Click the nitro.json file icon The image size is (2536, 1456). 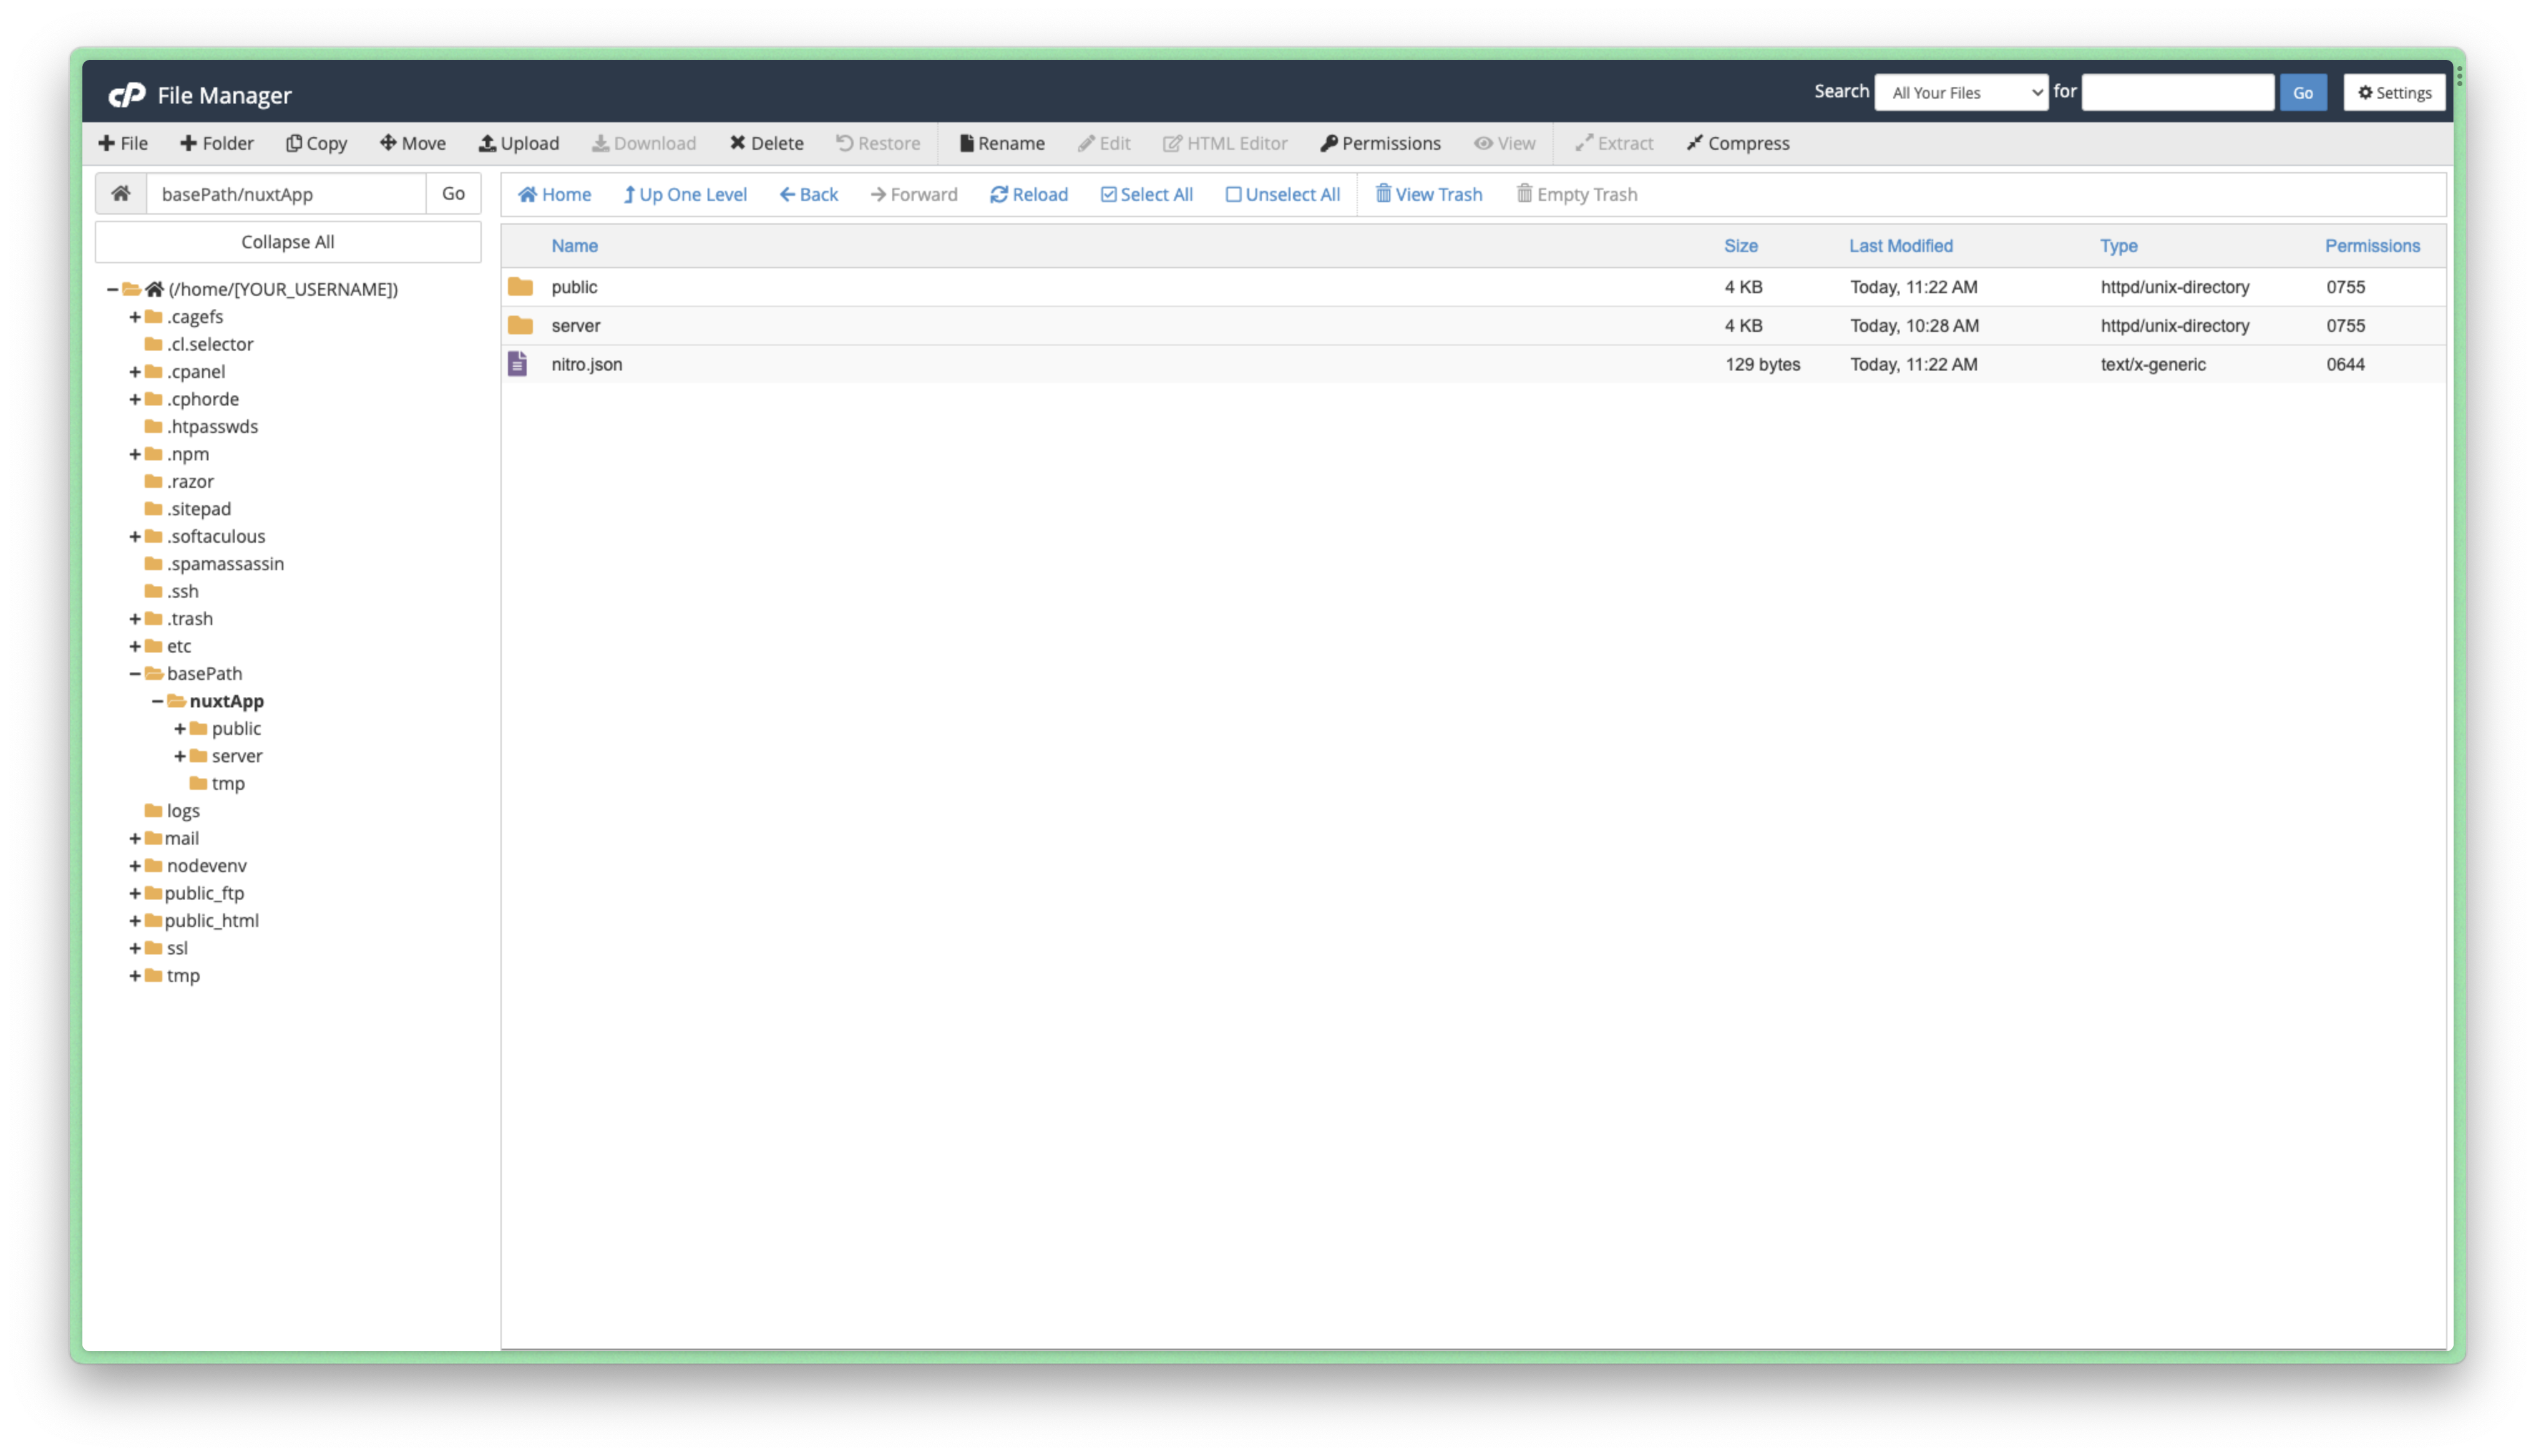tap(517, 364)
